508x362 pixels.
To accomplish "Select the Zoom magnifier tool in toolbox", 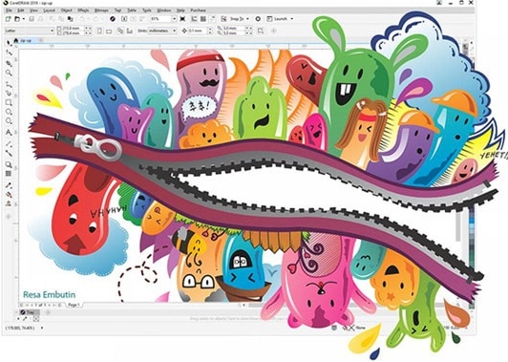I will (9, 73).
